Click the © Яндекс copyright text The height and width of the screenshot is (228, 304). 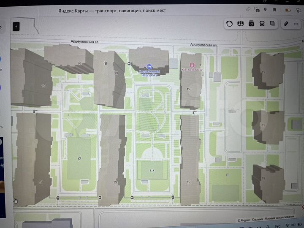click(244, 220)
